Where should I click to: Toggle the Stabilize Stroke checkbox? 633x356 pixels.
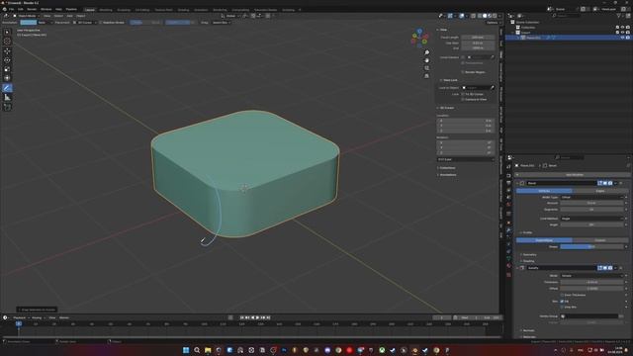[101, 23]
